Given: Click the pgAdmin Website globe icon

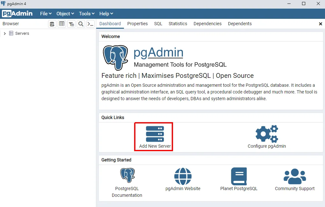Looking at the screenshot, I should coord(183,176).
